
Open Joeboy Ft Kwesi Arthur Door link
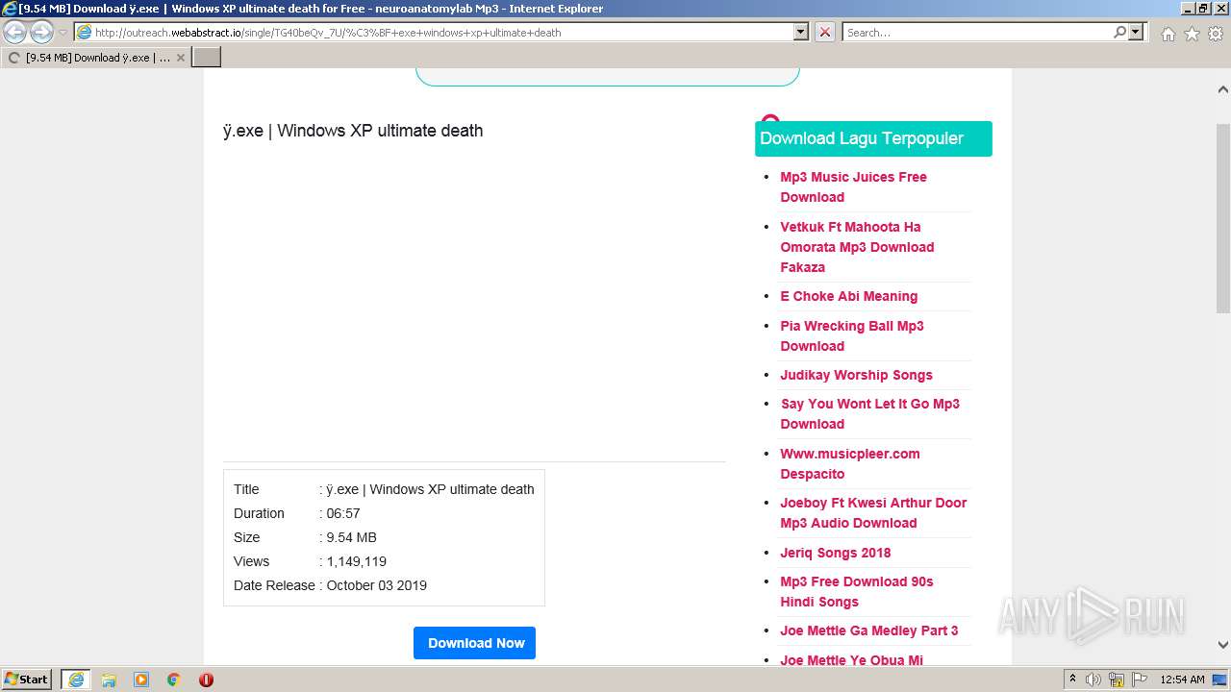point(873,512)
